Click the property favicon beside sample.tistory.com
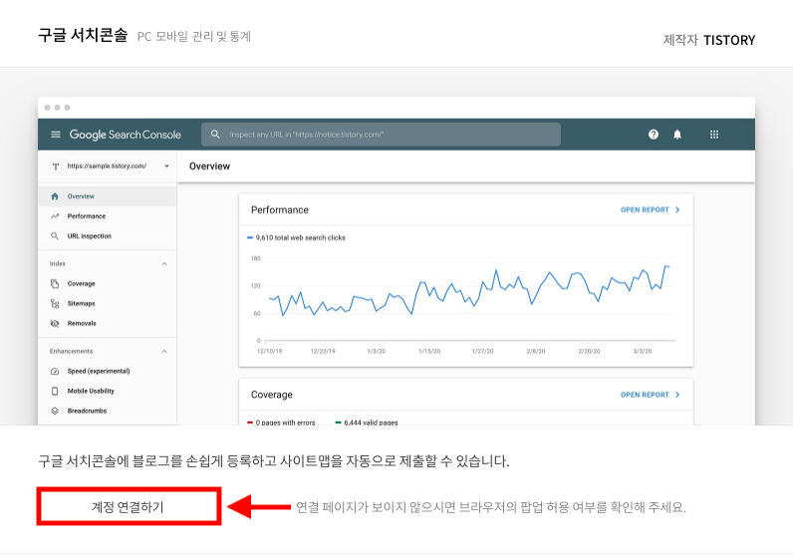The image size is (793, 557). point(56,166)
